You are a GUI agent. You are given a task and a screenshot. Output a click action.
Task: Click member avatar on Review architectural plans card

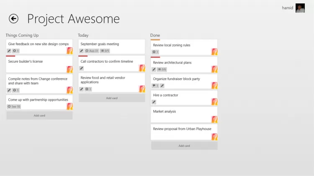tap(214, 69)
